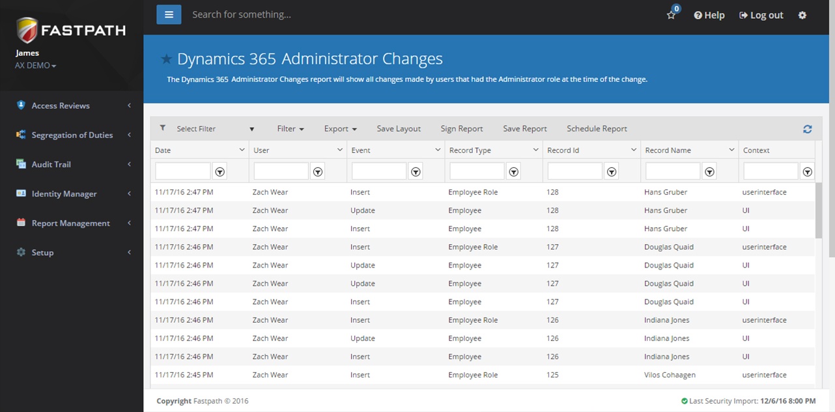835x412 pixels.
Task: Click Event column filter funnel button
Action: [416, 172]
